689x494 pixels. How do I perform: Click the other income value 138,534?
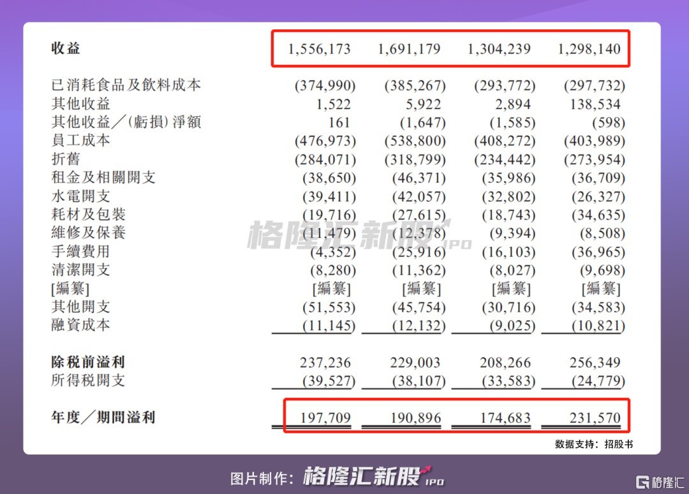(x=595, y=104)
